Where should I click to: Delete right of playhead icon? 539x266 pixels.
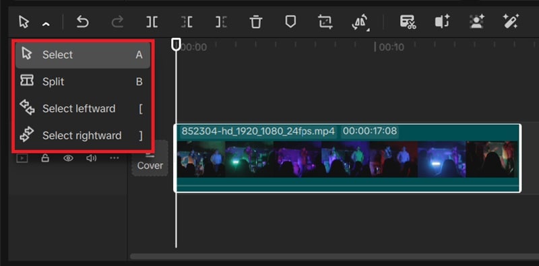[221, 22]
